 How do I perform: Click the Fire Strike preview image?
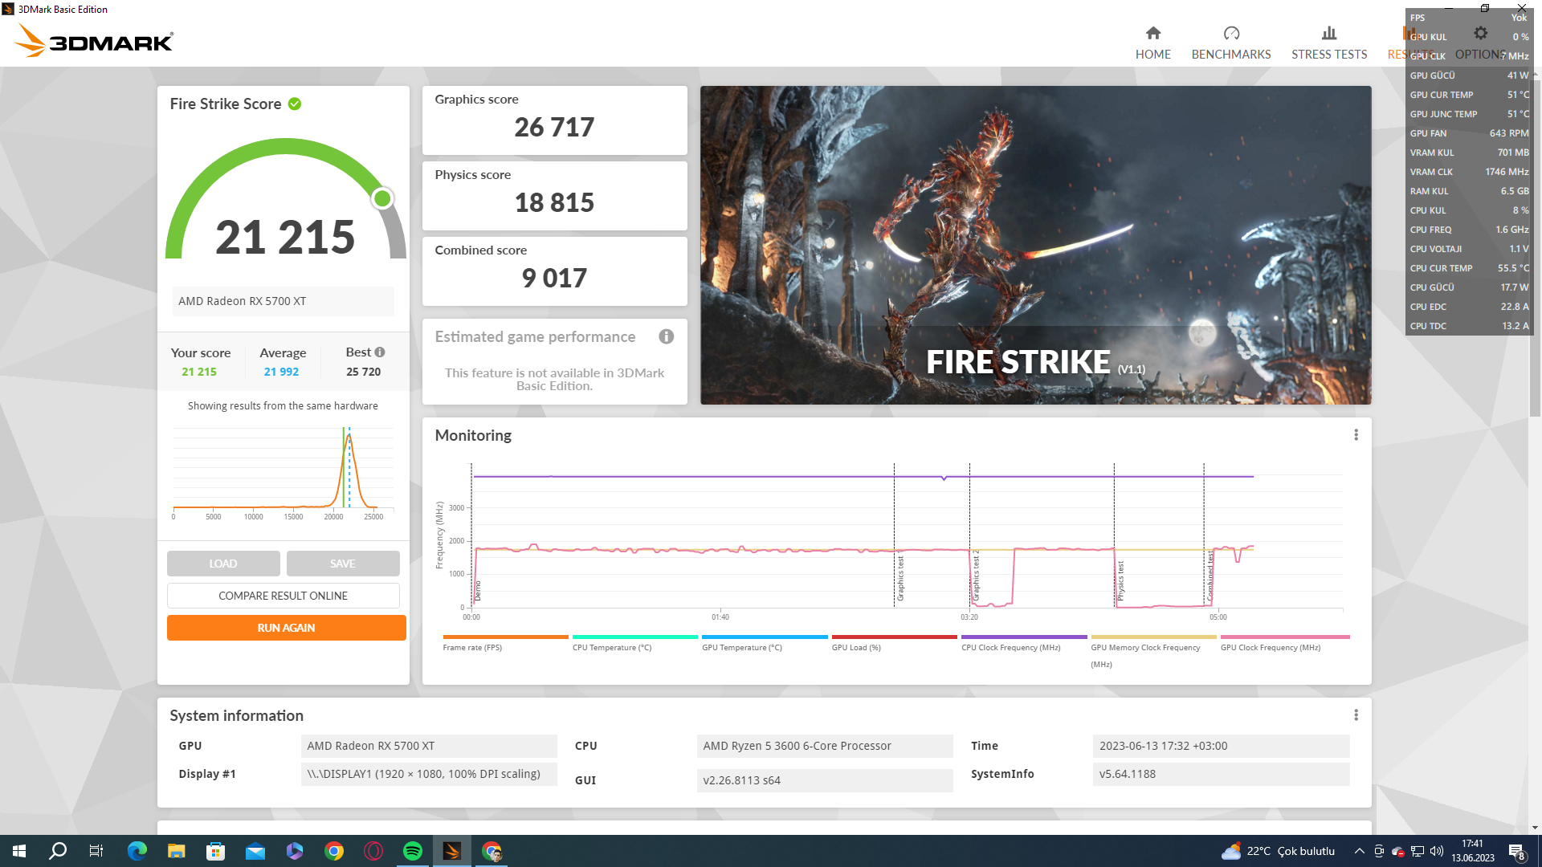tap(1035, 245)
